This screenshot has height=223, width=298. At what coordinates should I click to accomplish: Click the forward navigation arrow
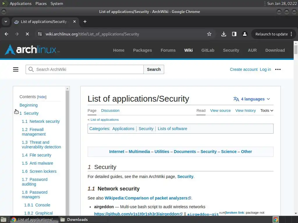[x=17, y=34]
